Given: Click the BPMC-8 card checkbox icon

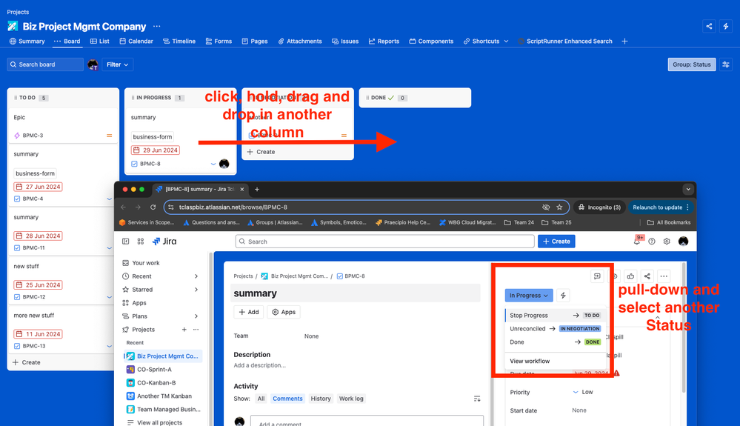Looking at the screenshot, I should click(x=134, y=164).
